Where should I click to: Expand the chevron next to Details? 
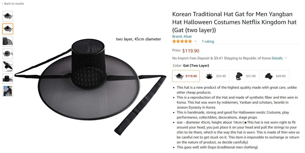coord(285,58)
